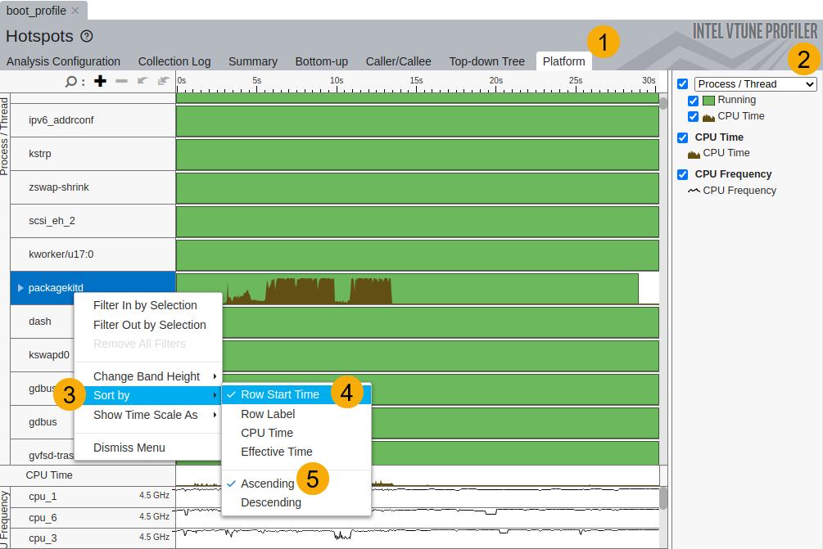Click the CPU Frequency line legend icon
Screen dimensions: 823x549
pyautogui.click(x=694, y=191)
